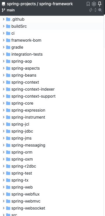105x216 pixels.
Task: Open the spring-projects owner link
Action: pyautogui.click(x=21, y=4)
